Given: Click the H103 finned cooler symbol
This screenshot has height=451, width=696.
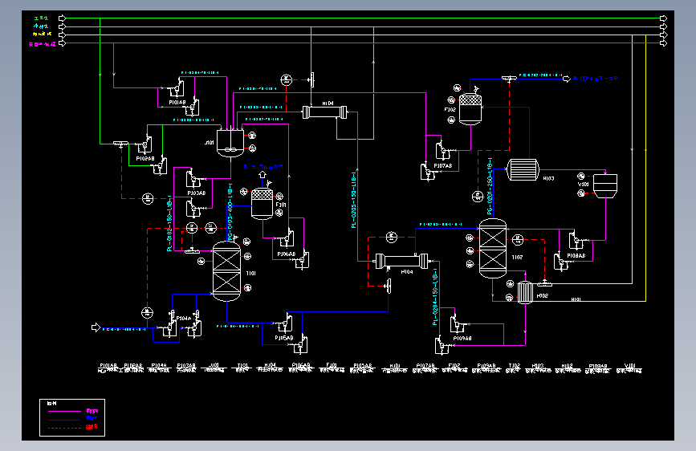Looking at the screenshot, I should coord(523,169).
